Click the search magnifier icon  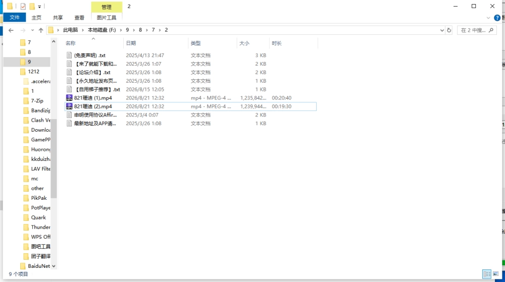coord(491,30)
